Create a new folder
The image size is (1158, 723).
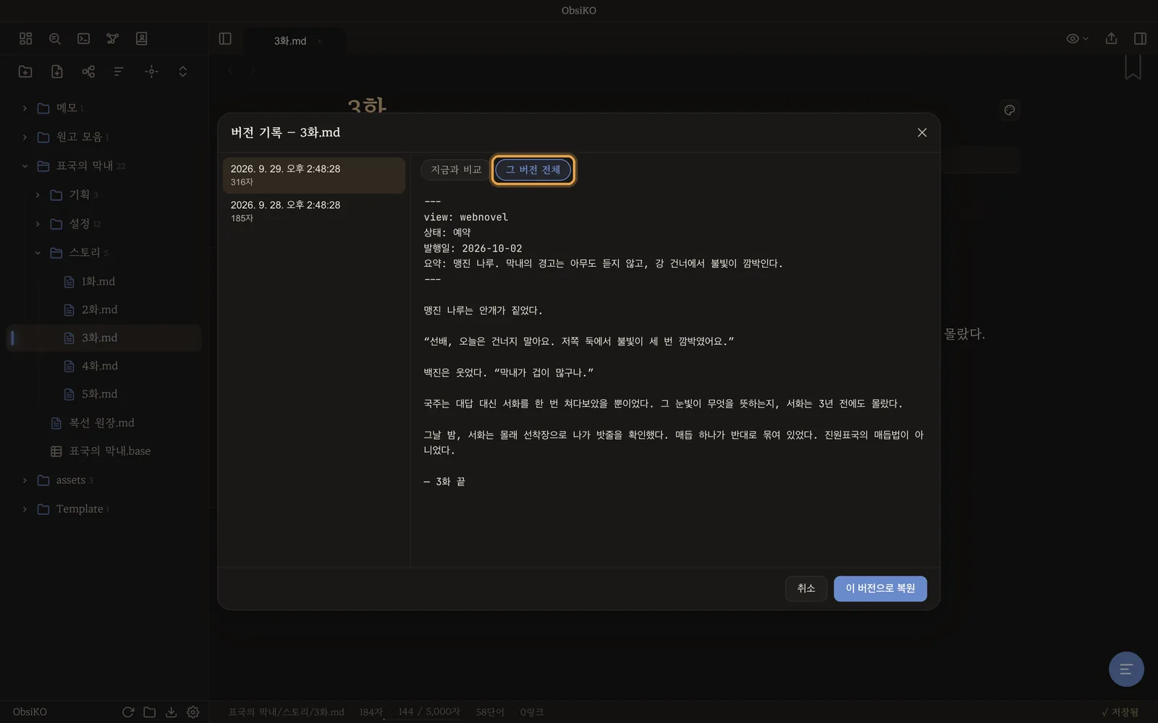[25, 71]
